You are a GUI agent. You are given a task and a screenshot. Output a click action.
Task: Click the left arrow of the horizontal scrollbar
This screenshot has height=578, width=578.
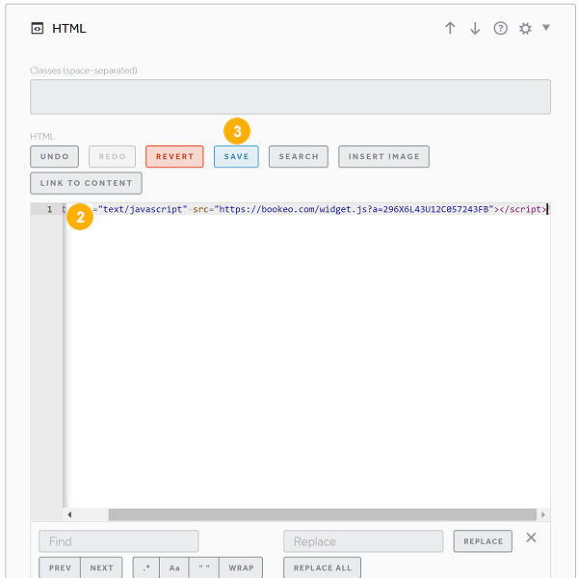[69, 514]
